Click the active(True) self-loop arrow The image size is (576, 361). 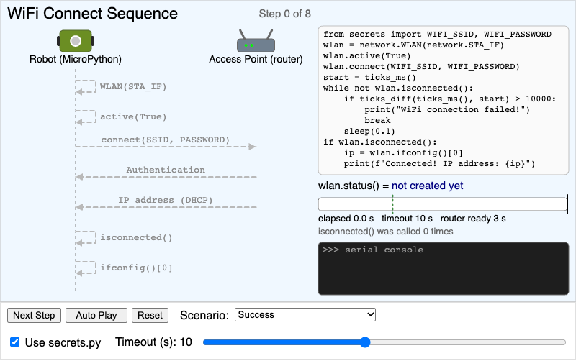[86, 116]
